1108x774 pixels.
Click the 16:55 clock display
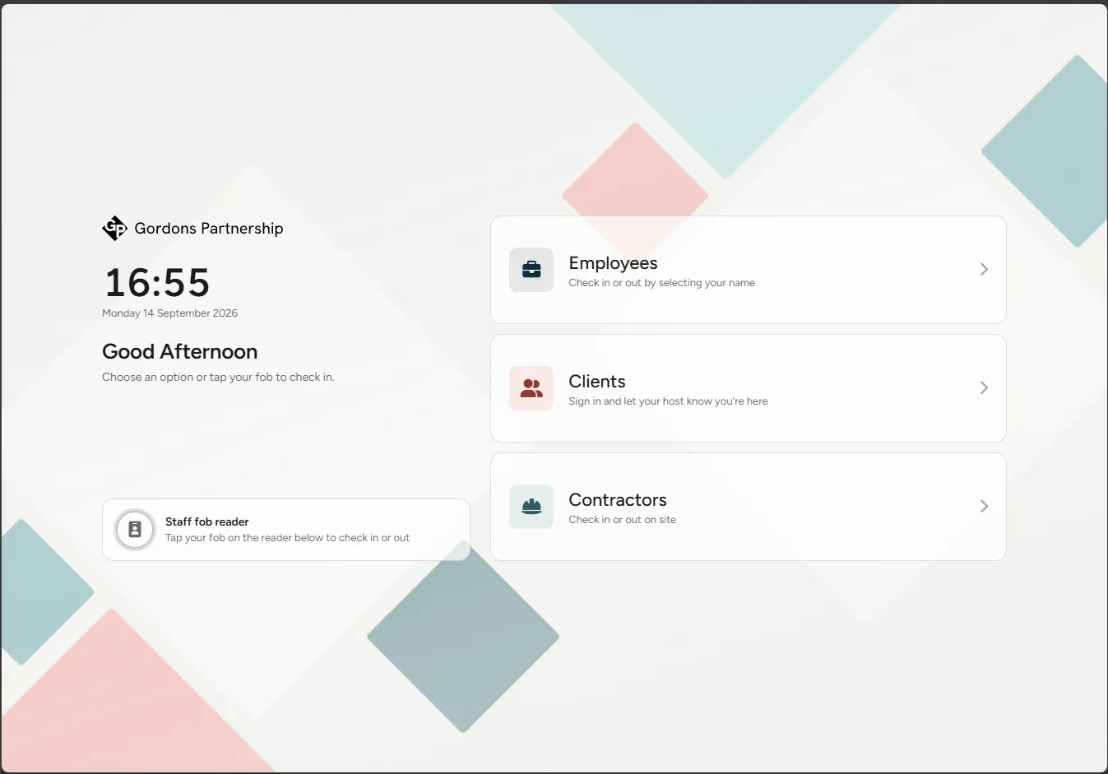click(x=157, y=282)
